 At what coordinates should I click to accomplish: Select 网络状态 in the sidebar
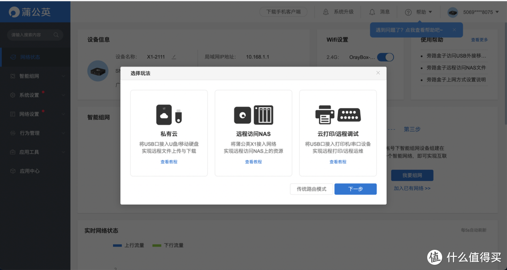pos(35,57)
